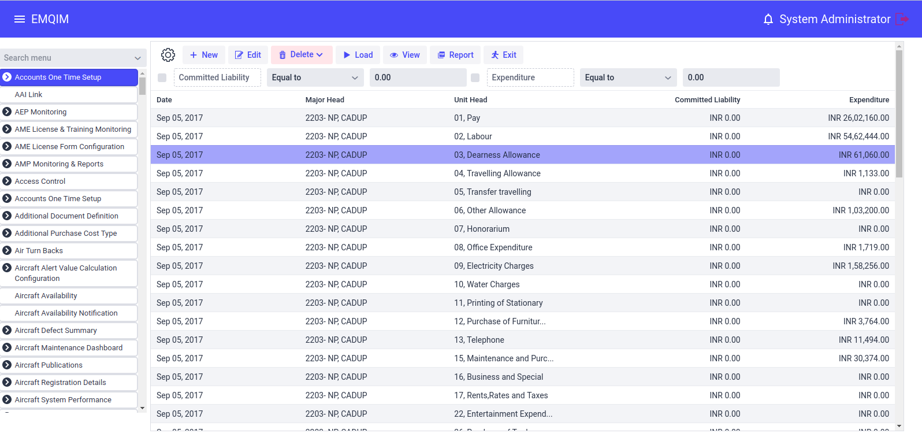This screenshot has width=922, height=437.
Task: Expand Air Turn Backs arrow icon
Action: 7,250
